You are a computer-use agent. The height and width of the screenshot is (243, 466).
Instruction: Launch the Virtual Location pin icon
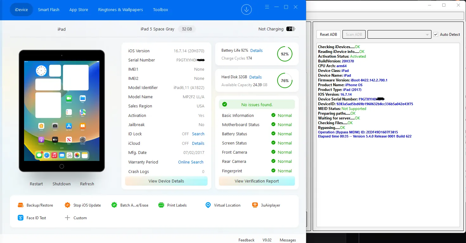click(x=208, y=205)
